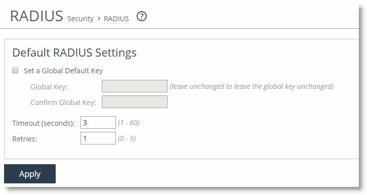Click the breadcrumb chevron after Security

pyautogui.click(x=99, y=19)
